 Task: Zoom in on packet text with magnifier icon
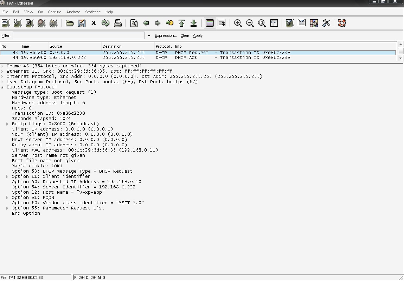[238, 23]
